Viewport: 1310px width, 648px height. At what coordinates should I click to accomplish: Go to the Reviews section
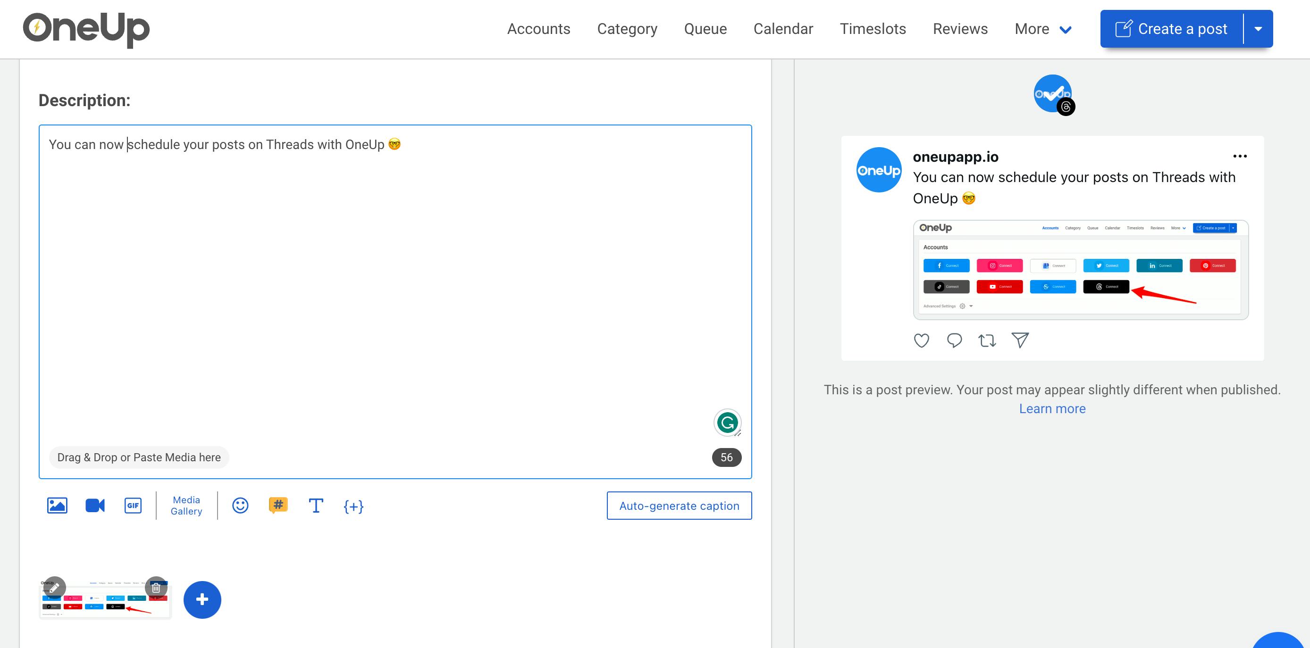pos(960,29)
